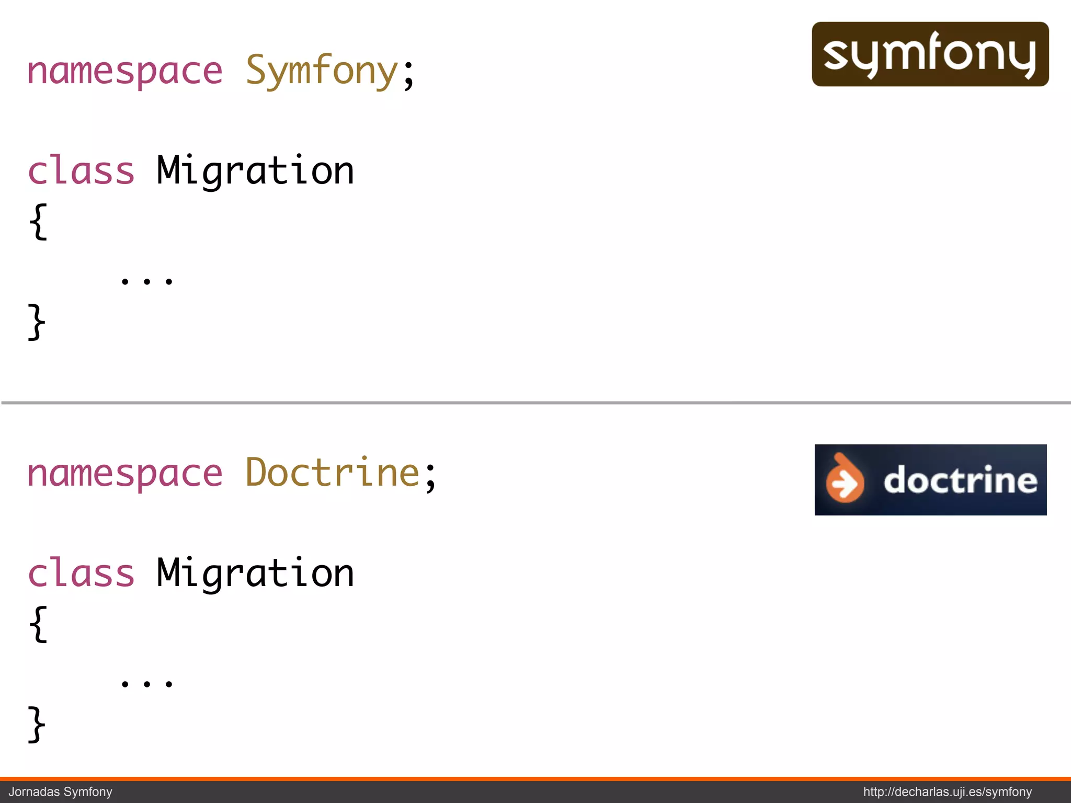Click closing brace of Symfony class
The image size is (1071, 803).
coord(37,322)
